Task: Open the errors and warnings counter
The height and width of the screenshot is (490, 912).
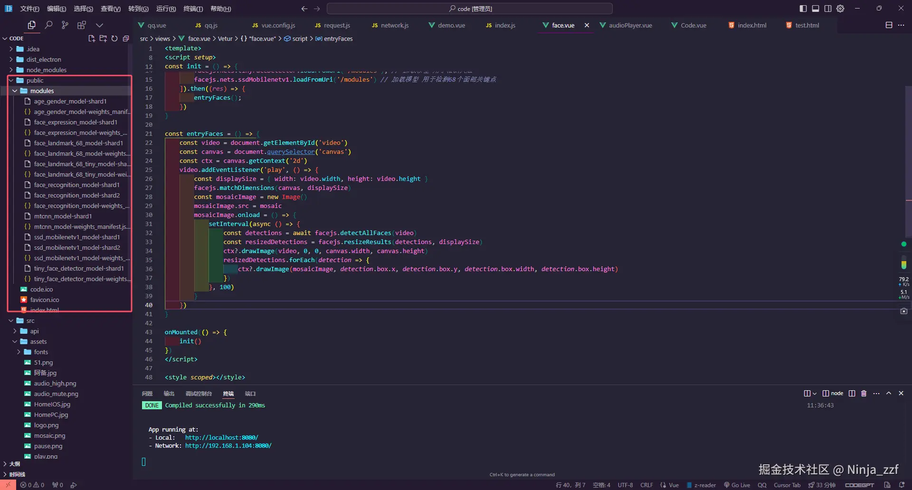Action: pyautogui.click(x=32, y=485)
